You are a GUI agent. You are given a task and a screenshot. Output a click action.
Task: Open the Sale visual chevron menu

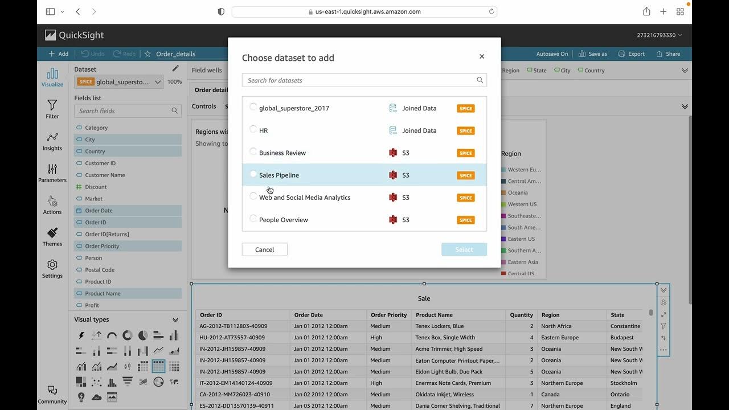point(664,290)
